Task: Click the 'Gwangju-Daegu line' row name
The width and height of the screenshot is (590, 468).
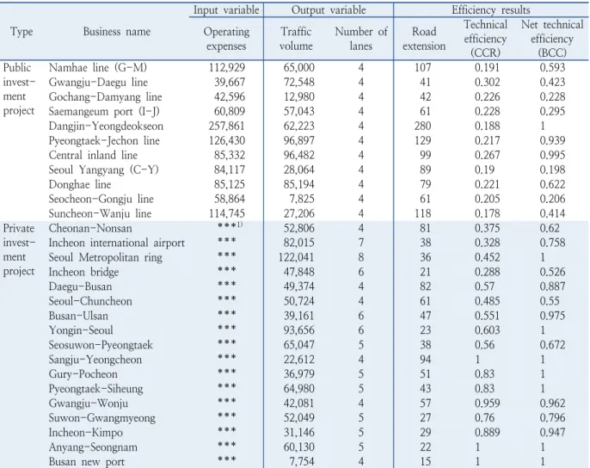Action: point(98,82)
